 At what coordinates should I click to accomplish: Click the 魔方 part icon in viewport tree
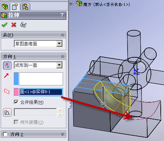pos(79,3)
